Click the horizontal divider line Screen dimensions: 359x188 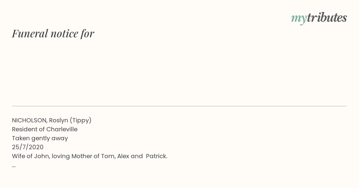(180, 106)
